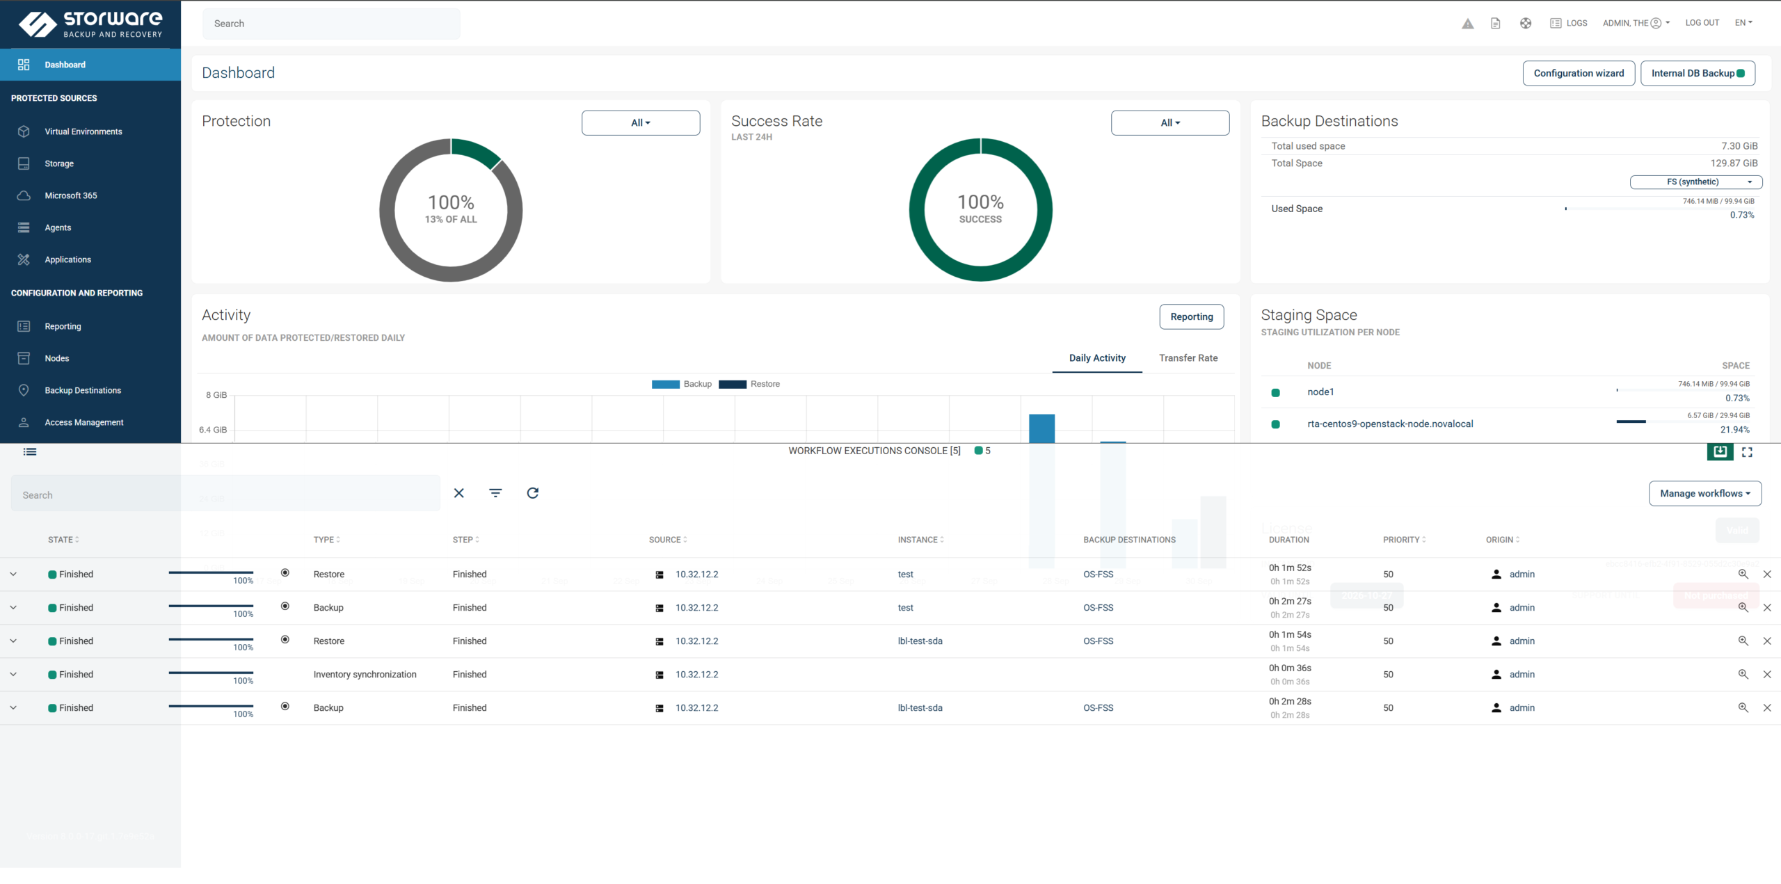View details magnifier for Restore test row

click(x=1743, y=574)
